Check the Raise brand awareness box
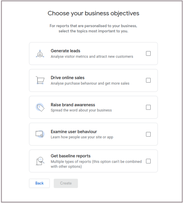184x203 pixels. (x=148, y=107)
